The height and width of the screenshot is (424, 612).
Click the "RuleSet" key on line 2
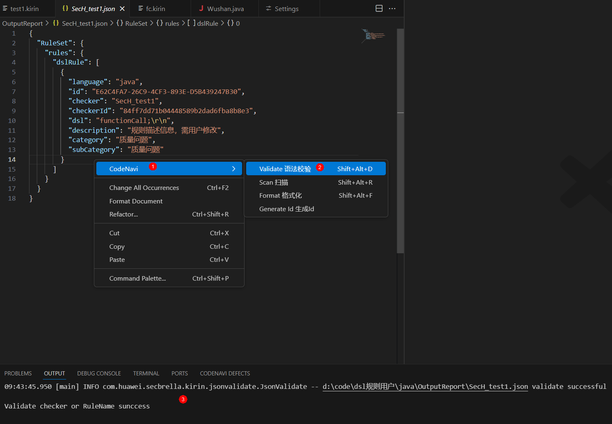[55, 43]
